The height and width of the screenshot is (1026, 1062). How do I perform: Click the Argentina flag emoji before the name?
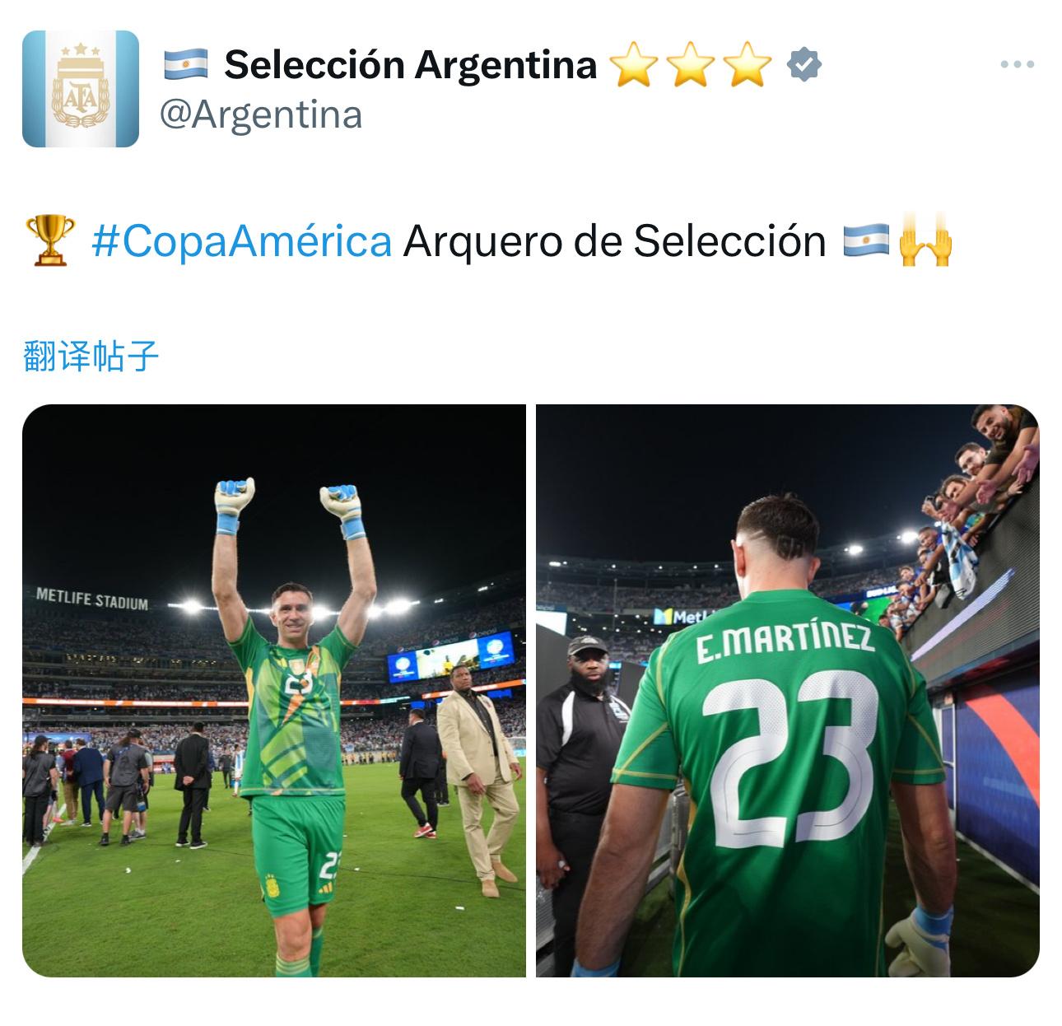click(185, 64)
